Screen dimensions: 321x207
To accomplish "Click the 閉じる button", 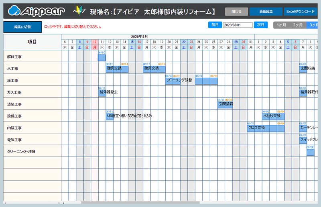I will [236, 12].
